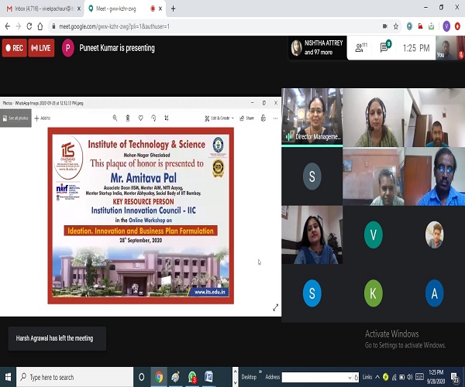Click the rotate icon in Photos toolbar
Image resolution: width=465 pixels, height=387 pixels.
[x=153, y=118]
